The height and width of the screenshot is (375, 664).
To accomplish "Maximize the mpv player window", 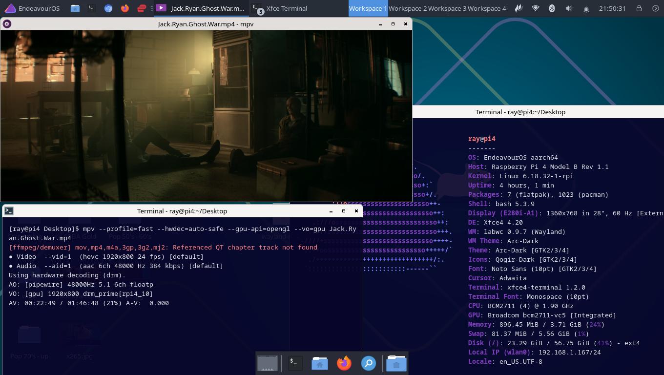I will click(393, 24).
